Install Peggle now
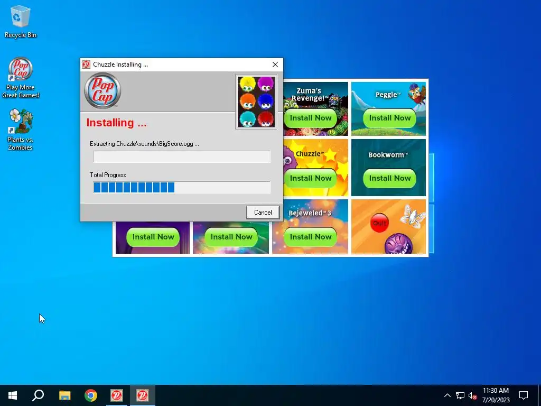 (x=389, y=118)
